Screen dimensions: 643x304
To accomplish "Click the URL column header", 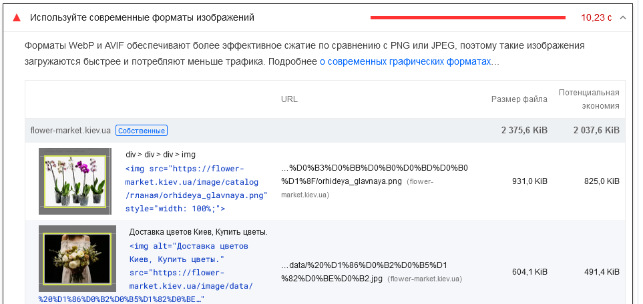I will 289,99.
